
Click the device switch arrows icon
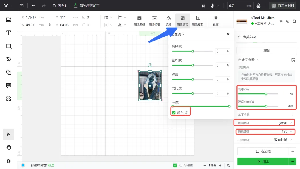click(x=281, y=21)
